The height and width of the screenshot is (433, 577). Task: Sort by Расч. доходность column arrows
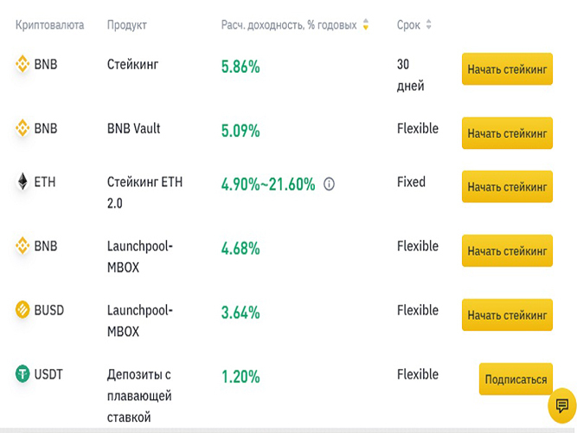pyautogui.click(x=365, y=24)
